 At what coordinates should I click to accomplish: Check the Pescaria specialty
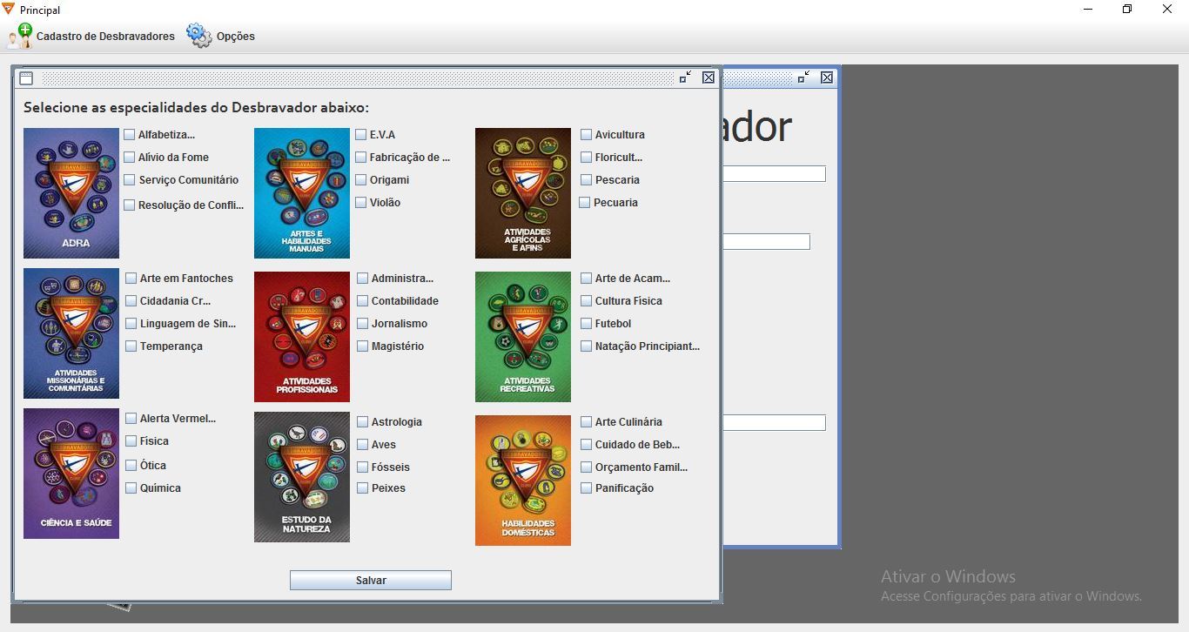[x=587, y=180]
